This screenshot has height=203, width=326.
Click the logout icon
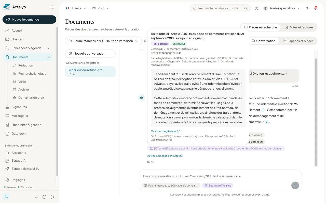click(x=52, y=197)
